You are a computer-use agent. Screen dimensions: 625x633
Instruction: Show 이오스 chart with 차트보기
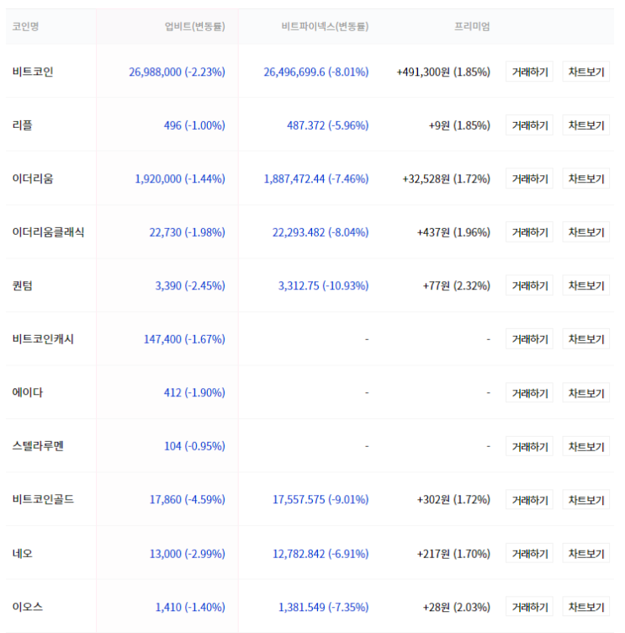pos(585,607)
